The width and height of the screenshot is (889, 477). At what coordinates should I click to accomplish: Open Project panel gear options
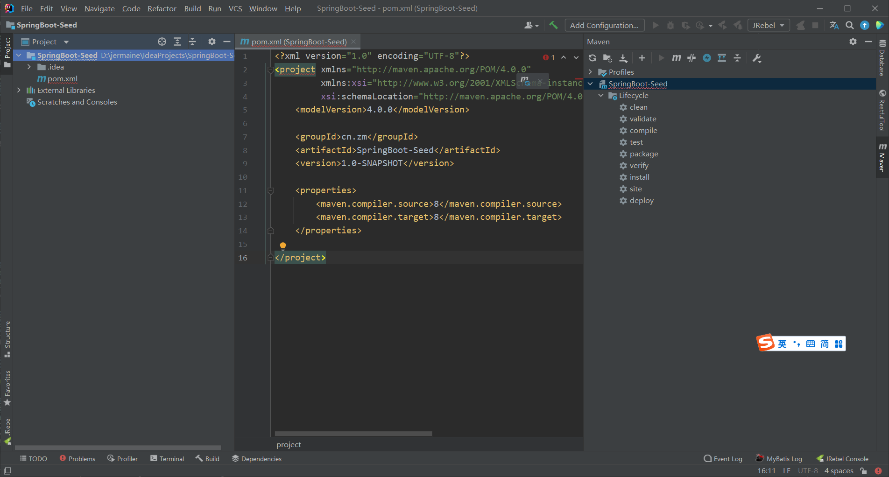click(212, 42)
